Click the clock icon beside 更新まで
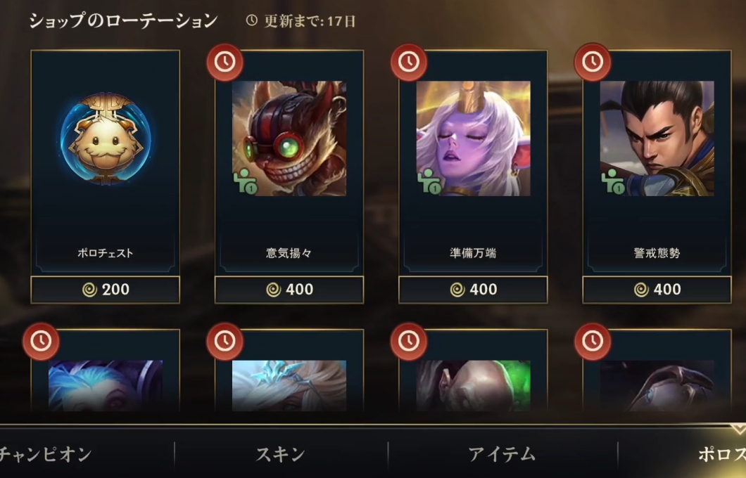Screen dimensions: 746x478 (252, 20)
